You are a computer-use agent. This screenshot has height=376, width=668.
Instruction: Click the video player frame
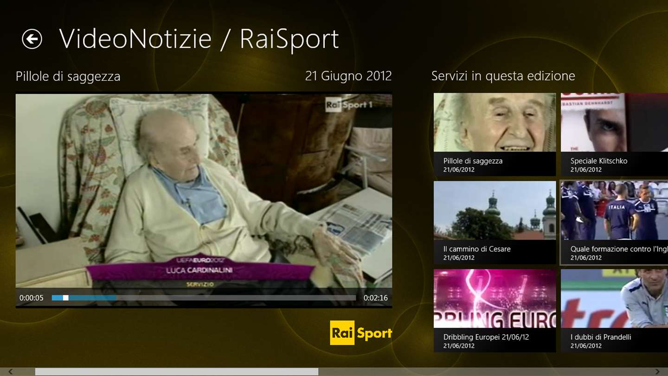[204, 200]
